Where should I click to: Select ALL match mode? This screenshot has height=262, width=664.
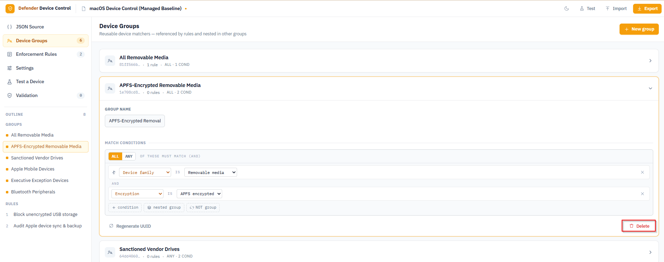point(115,156)
